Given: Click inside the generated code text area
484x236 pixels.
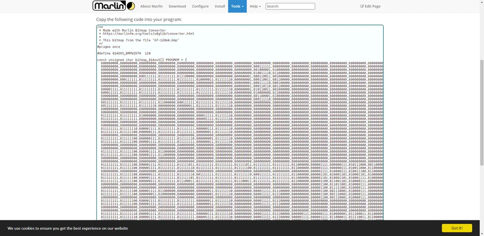Looking at the screenshot, I should coord(240,123).
